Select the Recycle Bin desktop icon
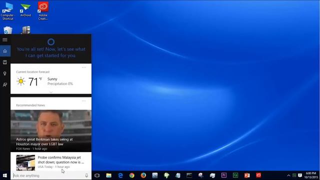320x180 pixels. (8, 30)
